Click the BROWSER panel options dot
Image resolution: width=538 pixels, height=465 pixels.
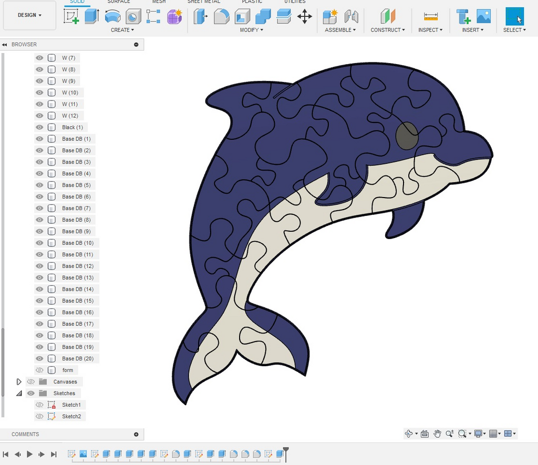coord(136,45)
